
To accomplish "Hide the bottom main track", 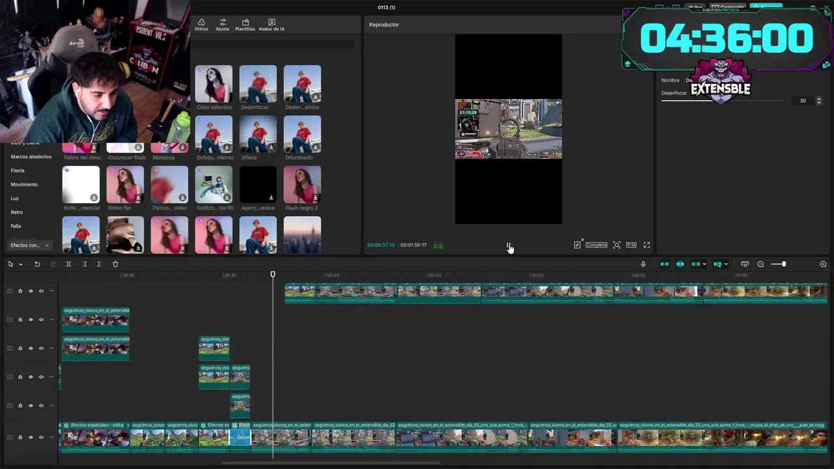I will (x=31, y=437).
